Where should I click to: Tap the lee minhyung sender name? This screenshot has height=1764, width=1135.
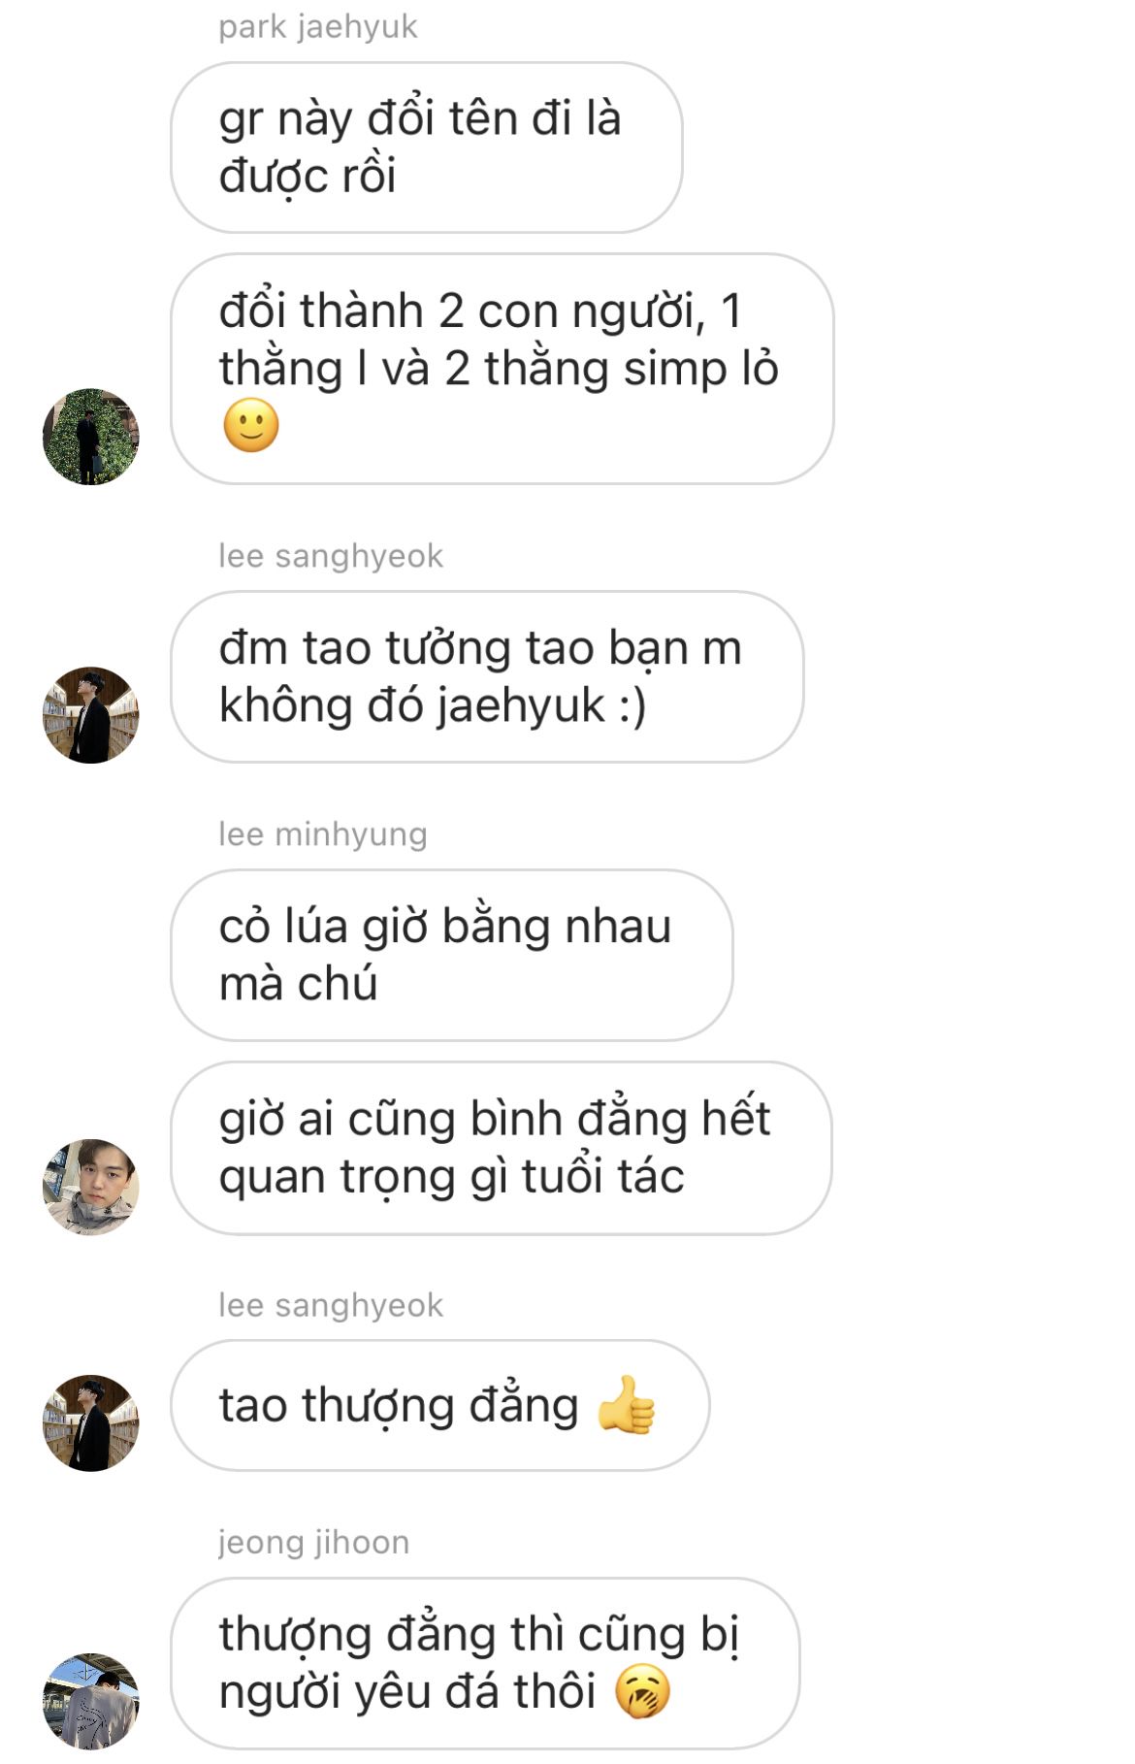pos(323,834)
